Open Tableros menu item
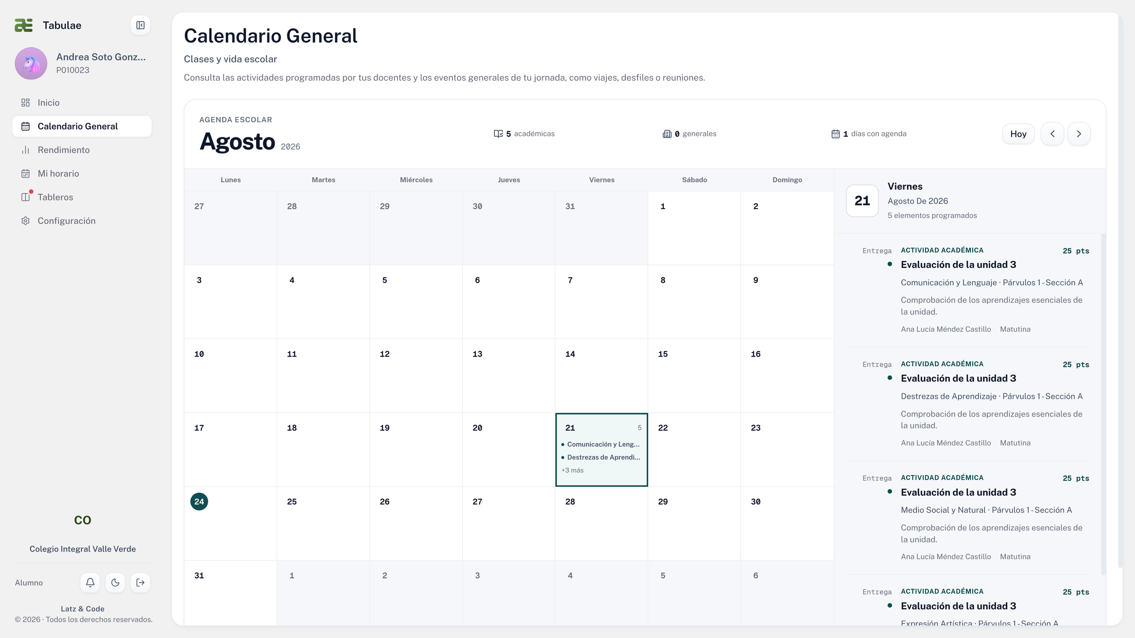Image resolution: width=1135 pixels, height=638 pixels. pos(82,197)
